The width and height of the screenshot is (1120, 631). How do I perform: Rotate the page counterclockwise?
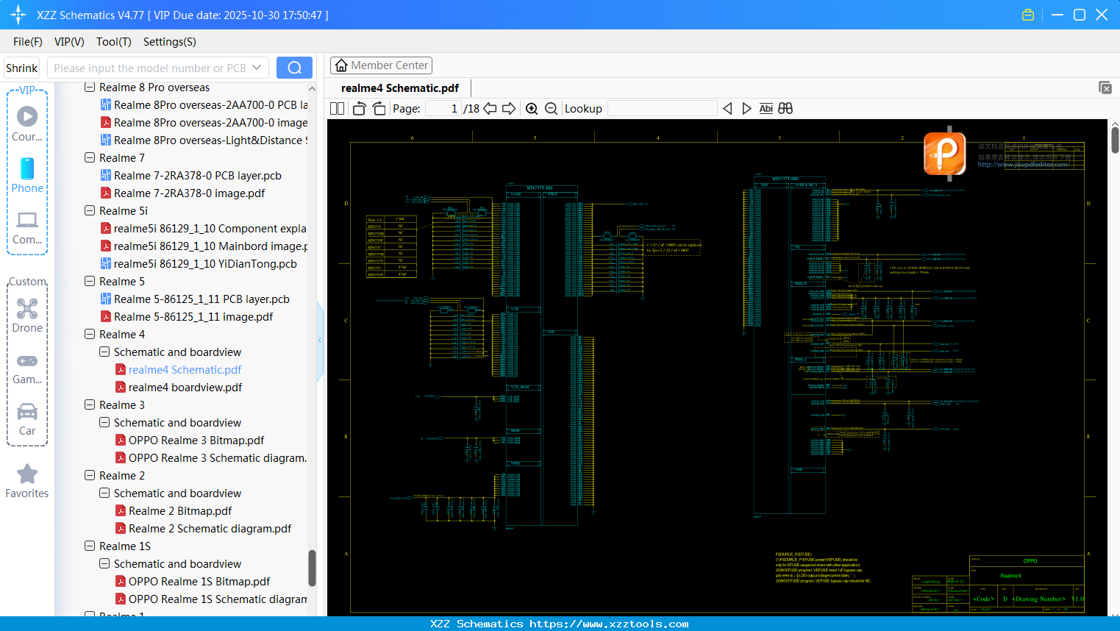click(x=360, y=109)
